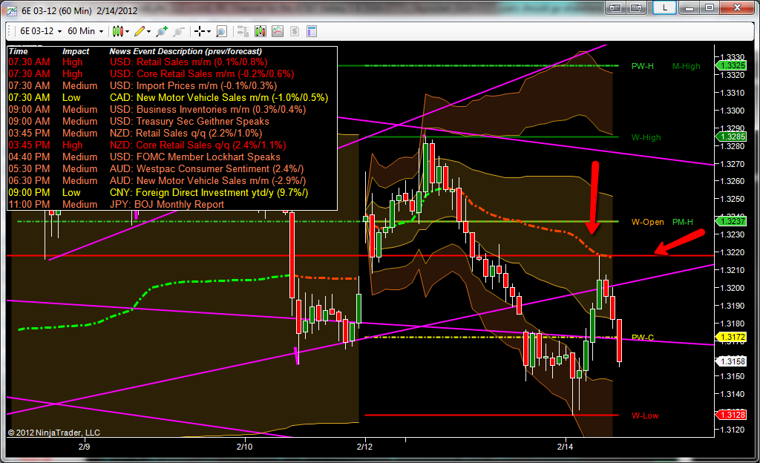760x463 pixels.
Task: Expand the cursor type dropdown arrow
Action: [x=209, y=31]
